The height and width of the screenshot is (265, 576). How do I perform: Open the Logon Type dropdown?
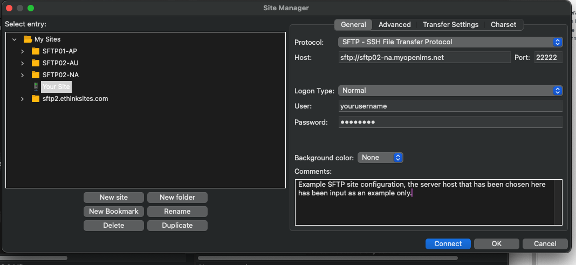[450, 91]
